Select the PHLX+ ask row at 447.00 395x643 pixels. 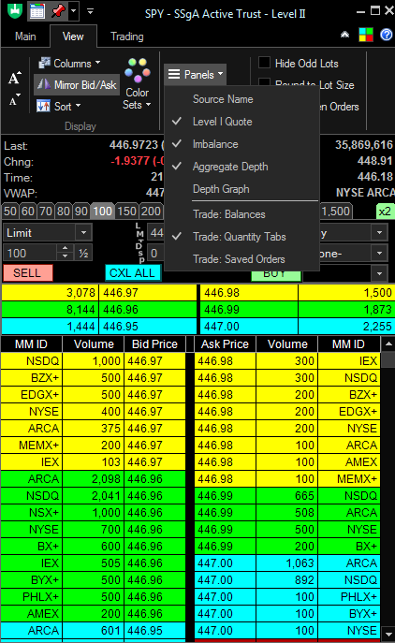(287, 596)
